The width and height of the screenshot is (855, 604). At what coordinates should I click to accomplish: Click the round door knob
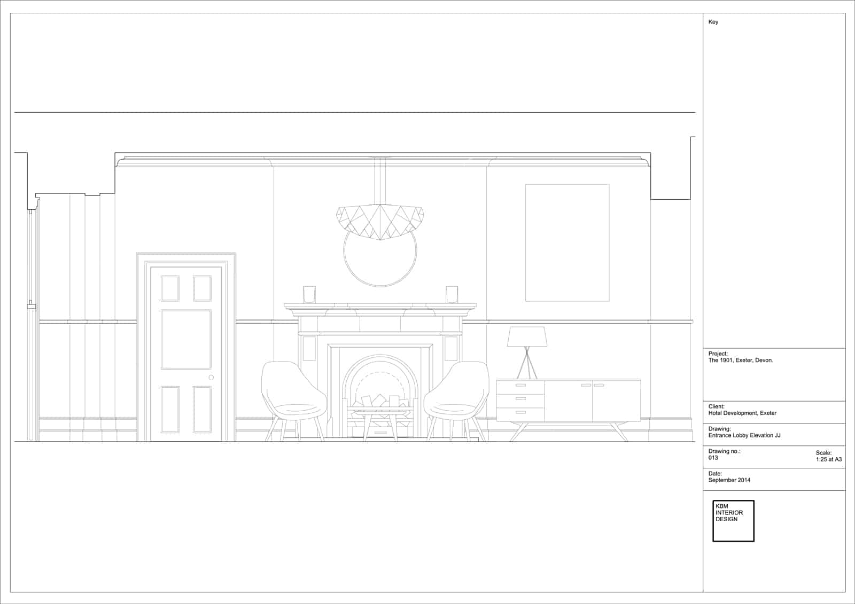211,378
